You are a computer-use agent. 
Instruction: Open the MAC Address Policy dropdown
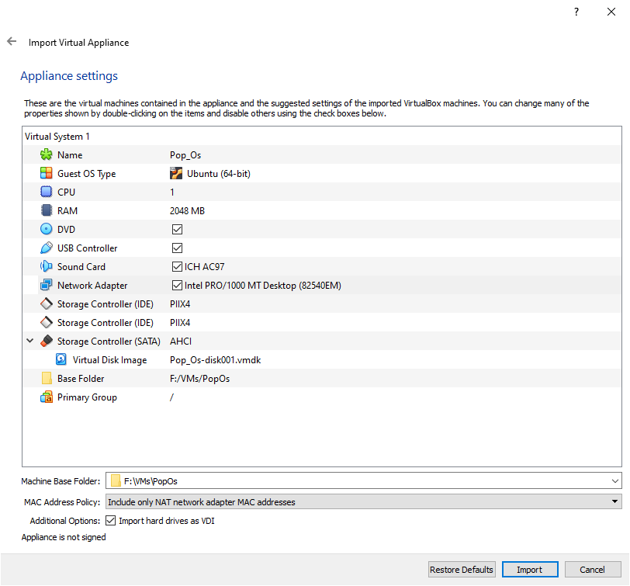[x=364, y=501]
